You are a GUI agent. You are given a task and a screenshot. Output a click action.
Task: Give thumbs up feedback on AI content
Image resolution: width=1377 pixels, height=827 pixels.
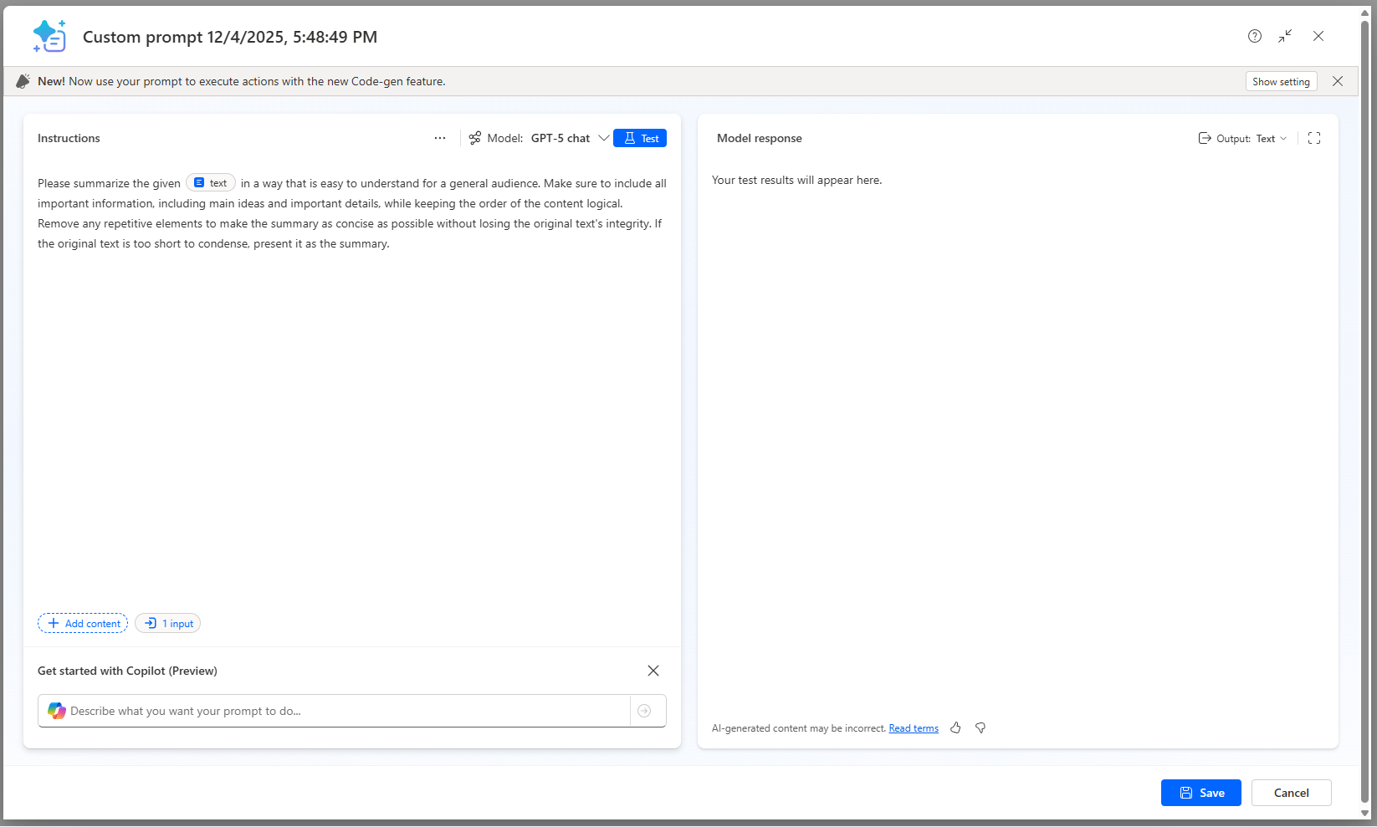[x=955, y=728]
